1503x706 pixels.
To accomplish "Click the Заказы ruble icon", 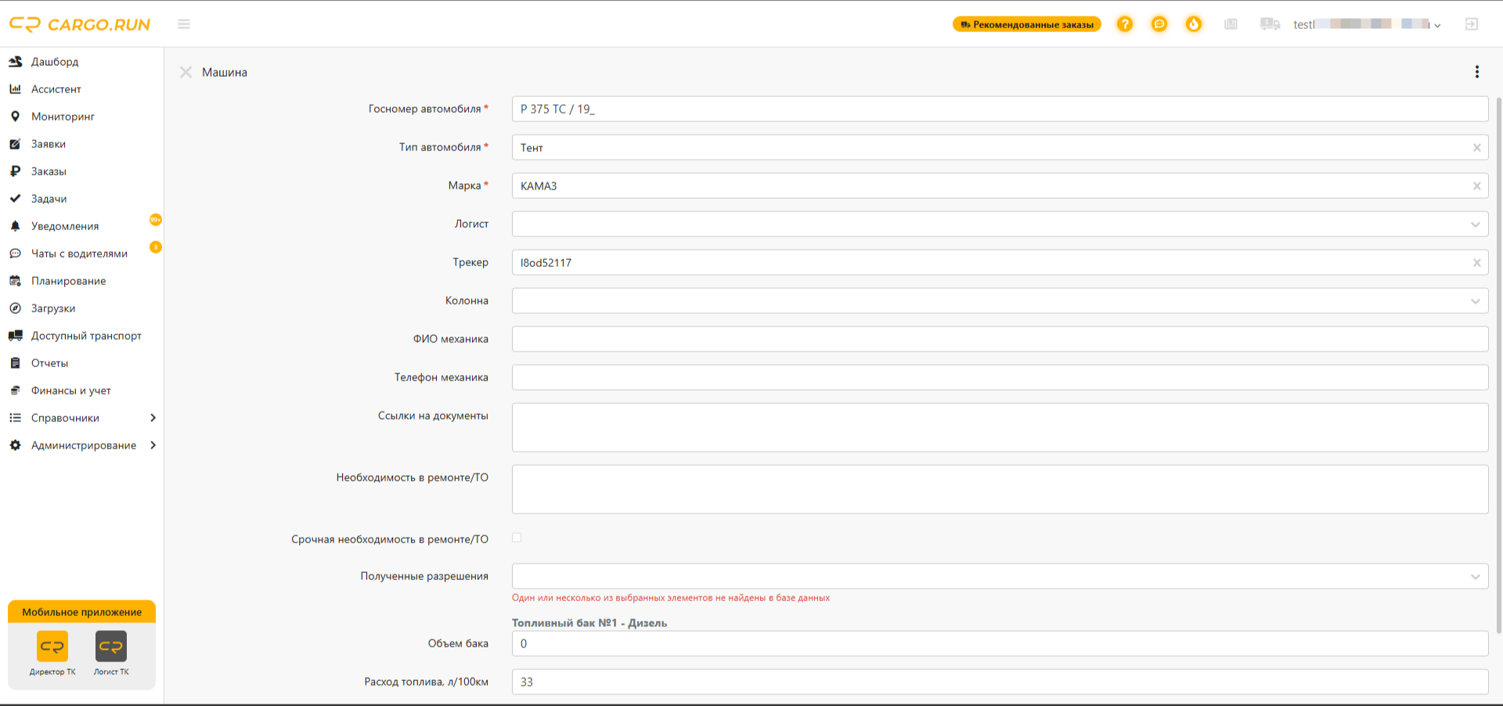I will [x=15, y=171].
